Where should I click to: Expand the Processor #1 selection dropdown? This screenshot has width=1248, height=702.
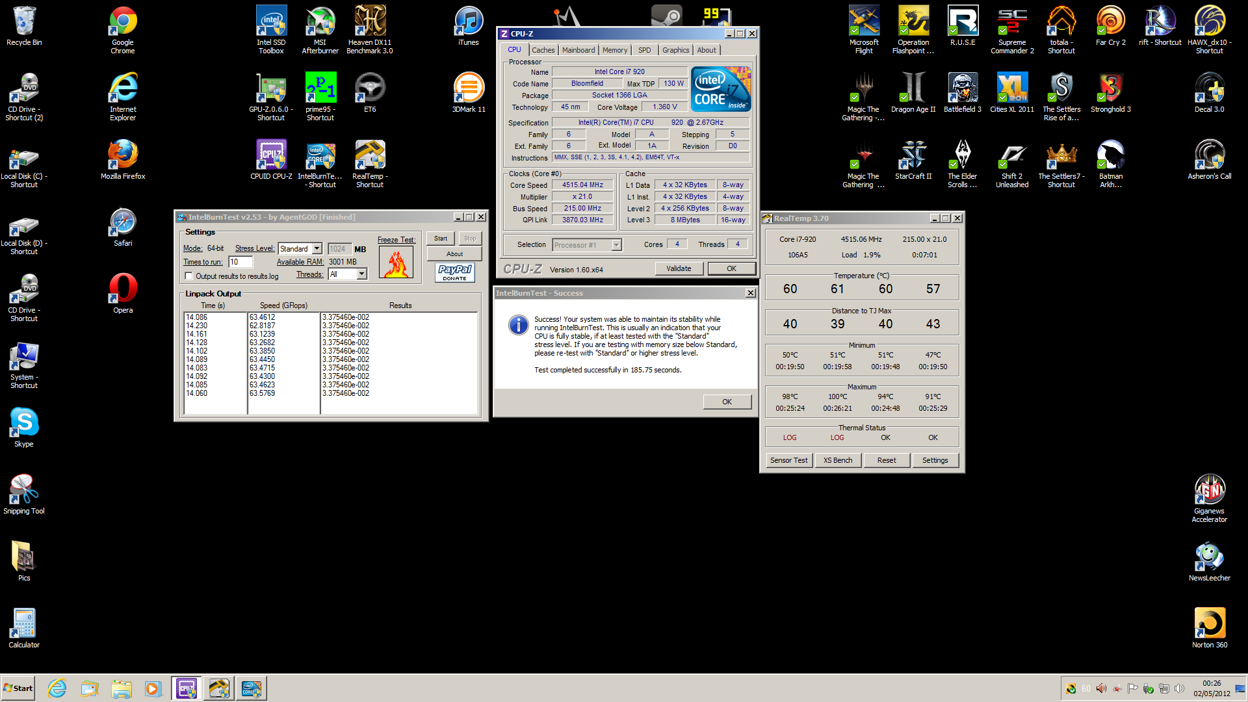tap(616, 245)
